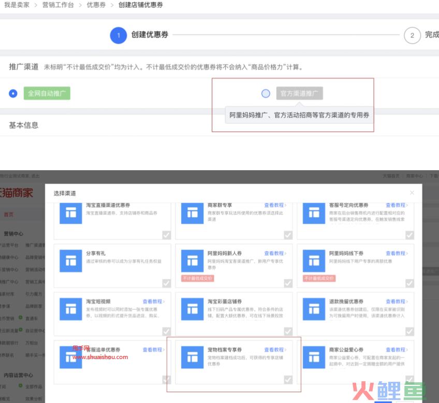
Task: Open 查看教程 for 淘宝短视频
Action: pos(154,302)
